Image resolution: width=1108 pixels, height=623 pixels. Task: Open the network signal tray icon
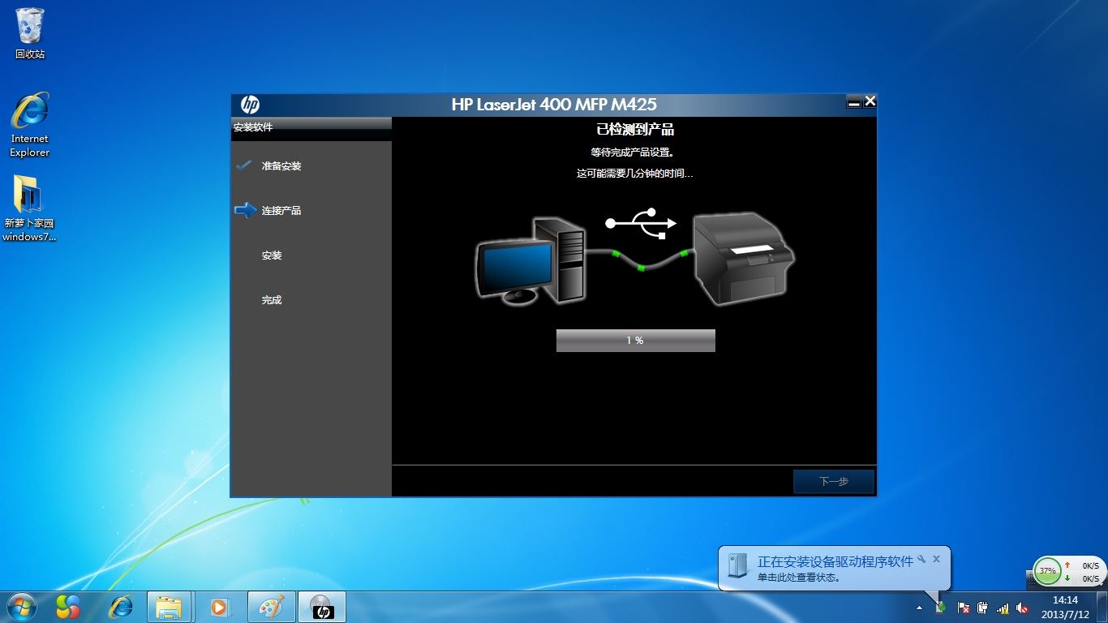1003,608
